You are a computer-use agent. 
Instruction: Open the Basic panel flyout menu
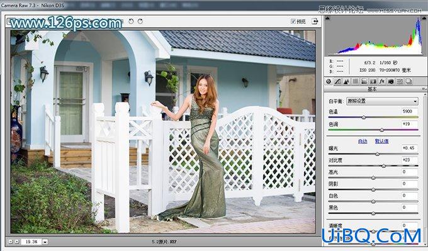424,89
